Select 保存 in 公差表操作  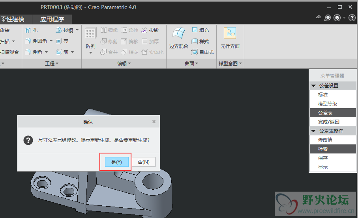pyautogui.click(x=333, y=158)
